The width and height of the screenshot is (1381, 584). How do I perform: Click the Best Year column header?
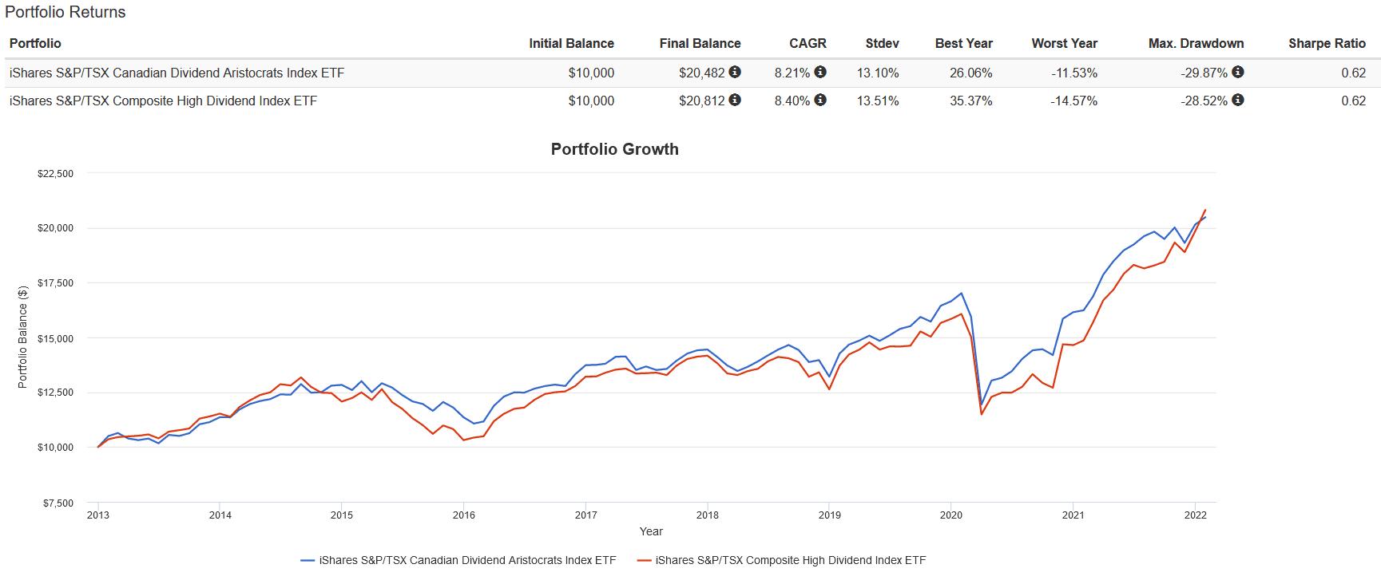click(x=963, y=43)
